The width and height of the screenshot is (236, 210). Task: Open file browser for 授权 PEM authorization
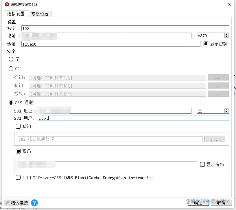pos(218,93)
